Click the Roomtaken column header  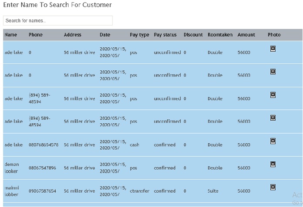coord(220,35)
